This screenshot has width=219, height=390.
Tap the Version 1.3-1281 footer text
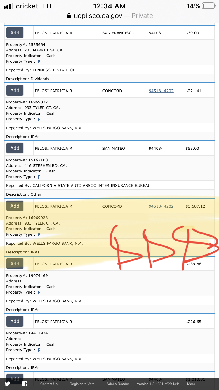pos(158,384)
